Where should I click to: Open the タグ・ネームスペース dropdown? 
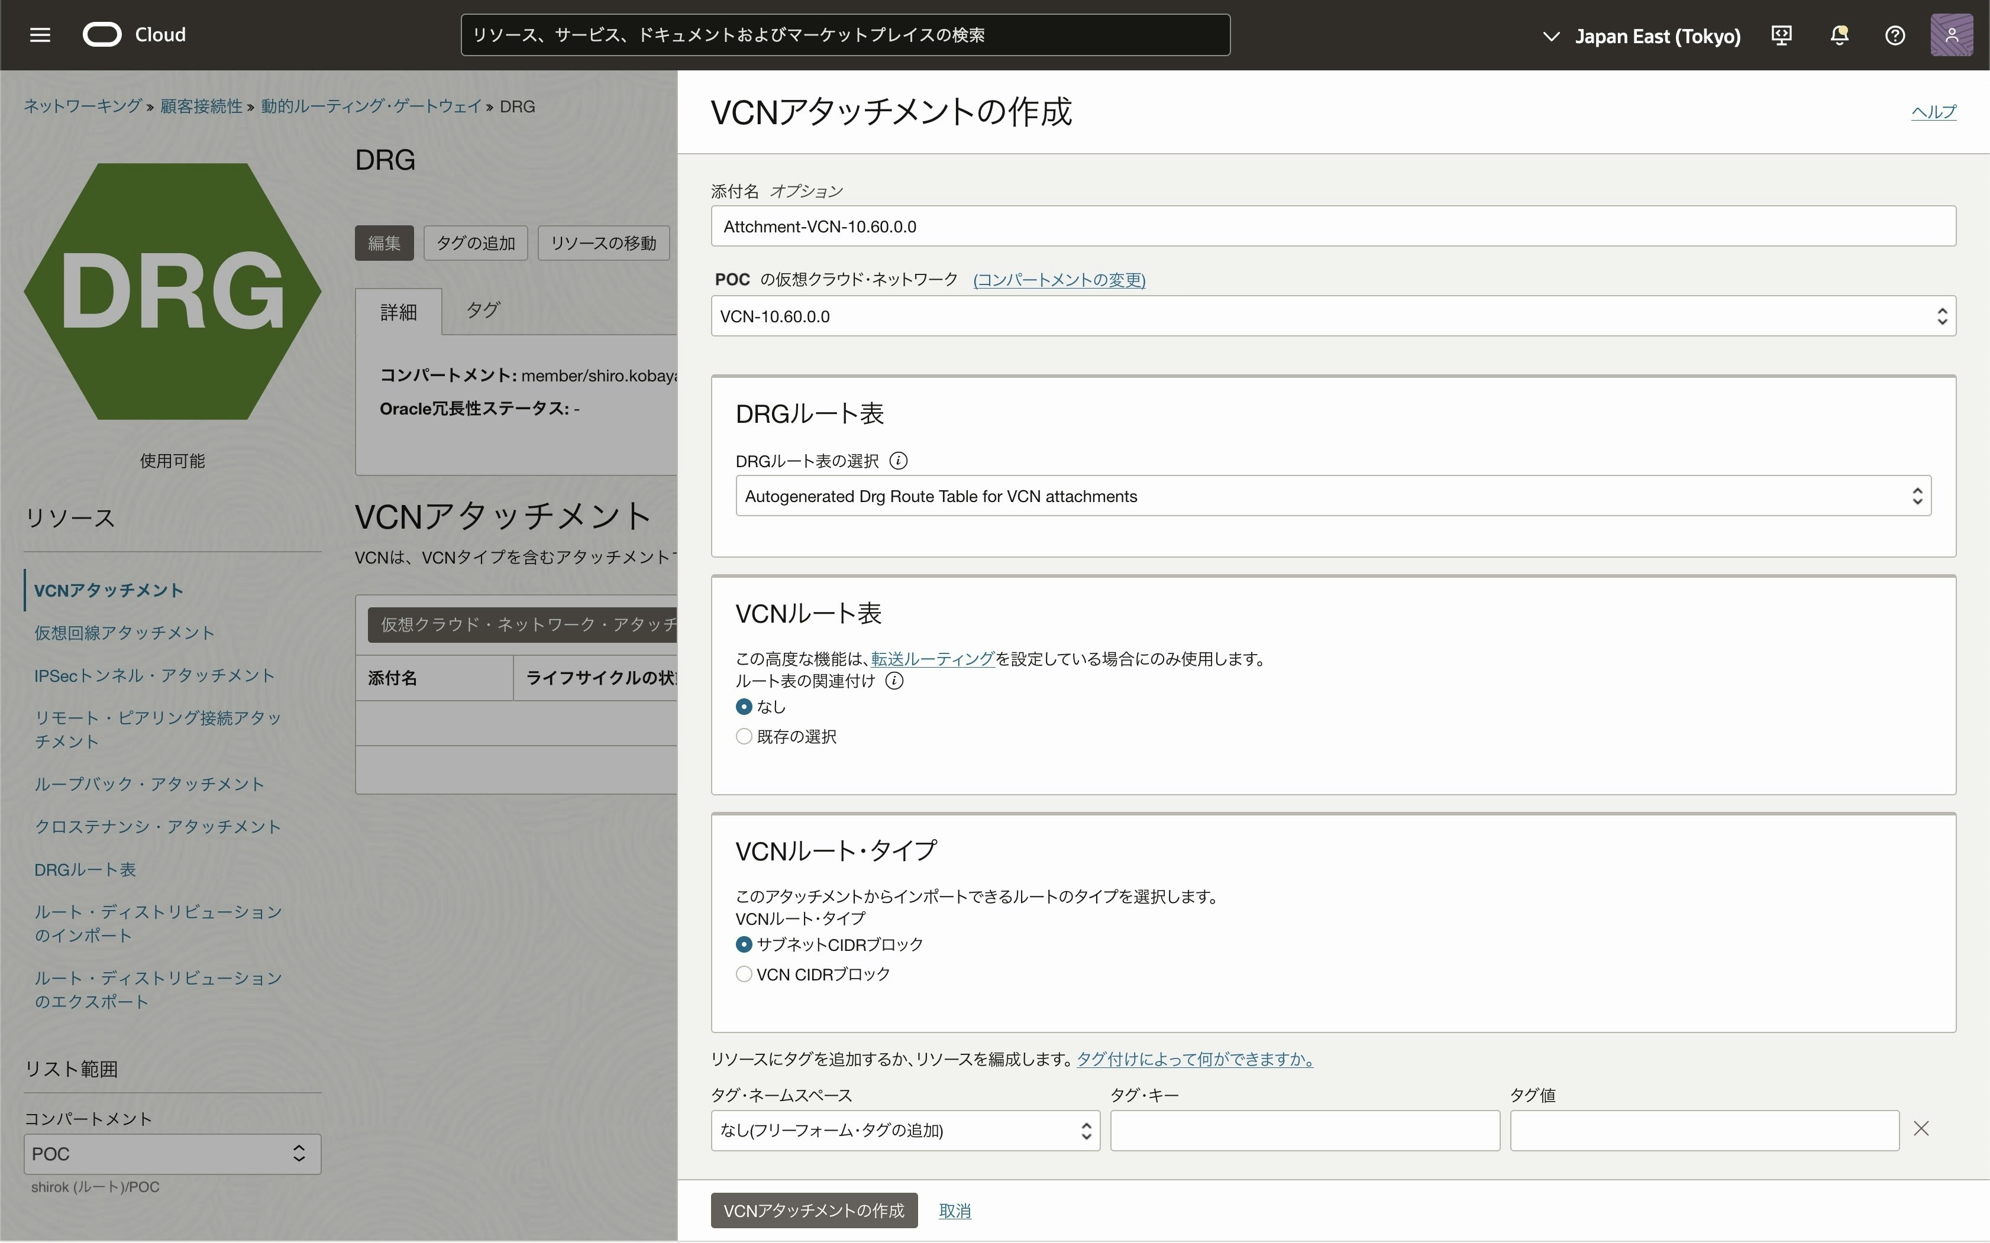coord(904,1131)
